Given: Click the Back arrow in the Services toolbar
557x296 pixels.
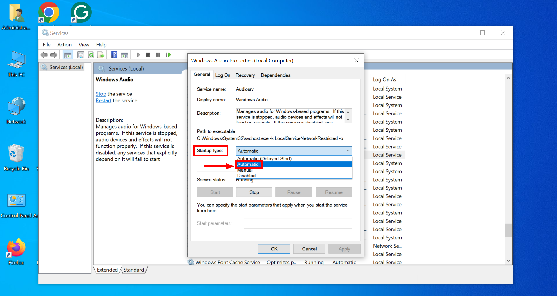Looking at the screenshot, I should click(x=44, y=55).
